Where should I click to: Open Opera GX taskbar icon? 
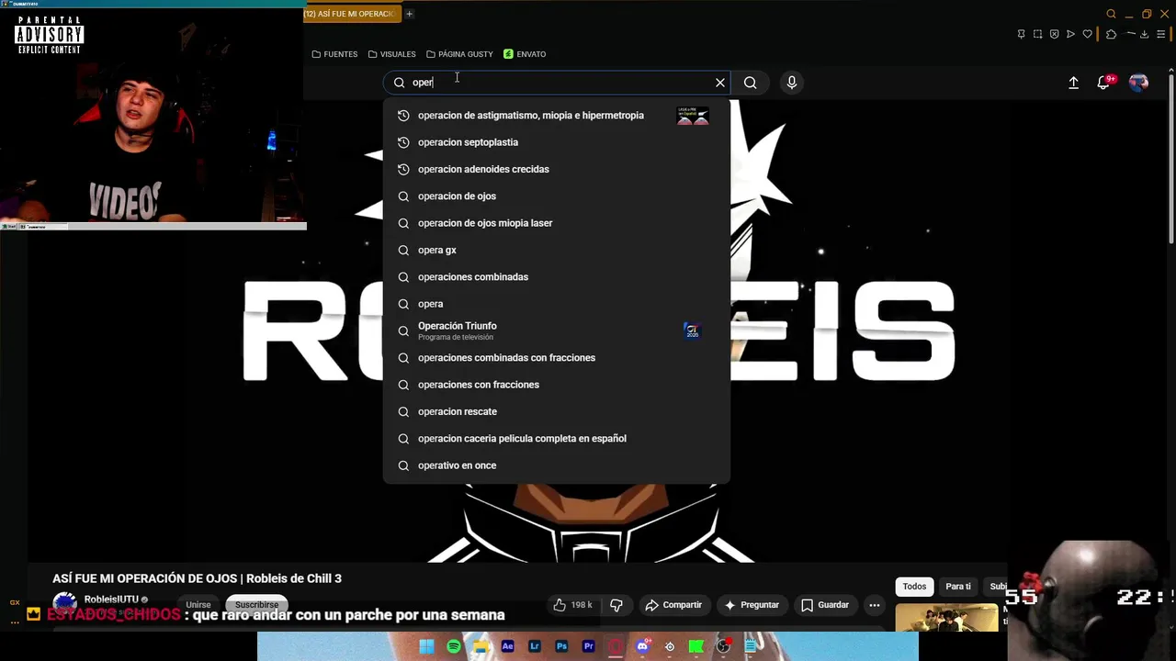point(616,647)
